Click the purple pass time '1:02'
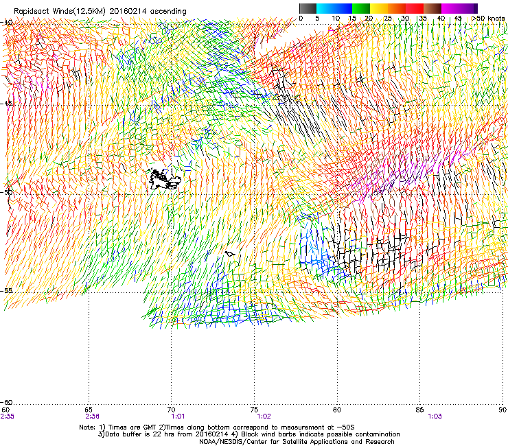 (264, 416)
